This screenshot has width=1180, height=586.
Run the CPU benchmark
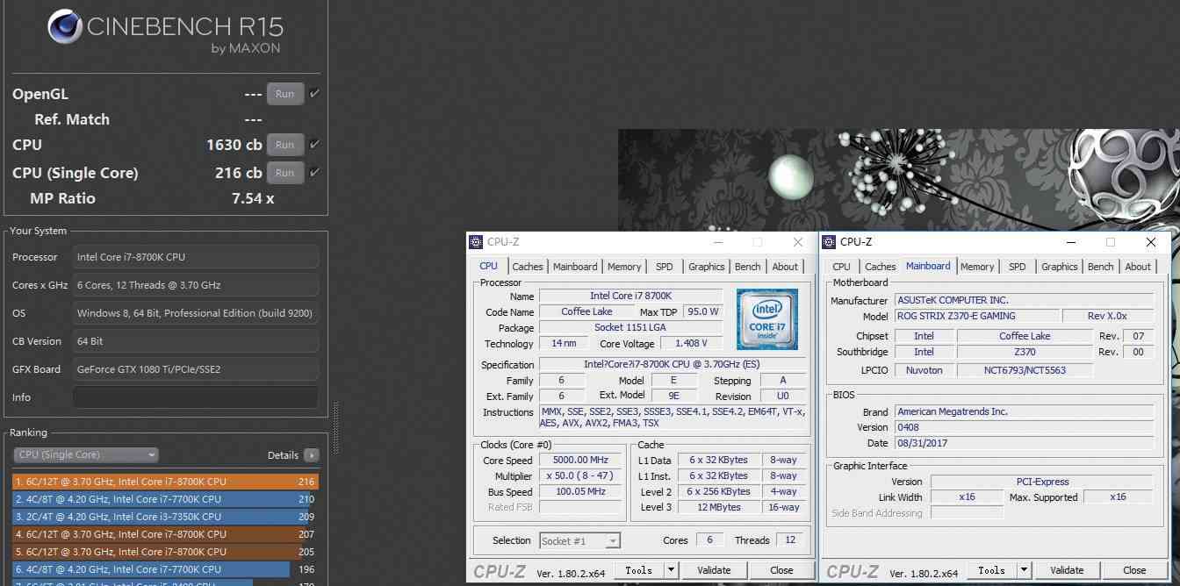(x=284, y=145)
